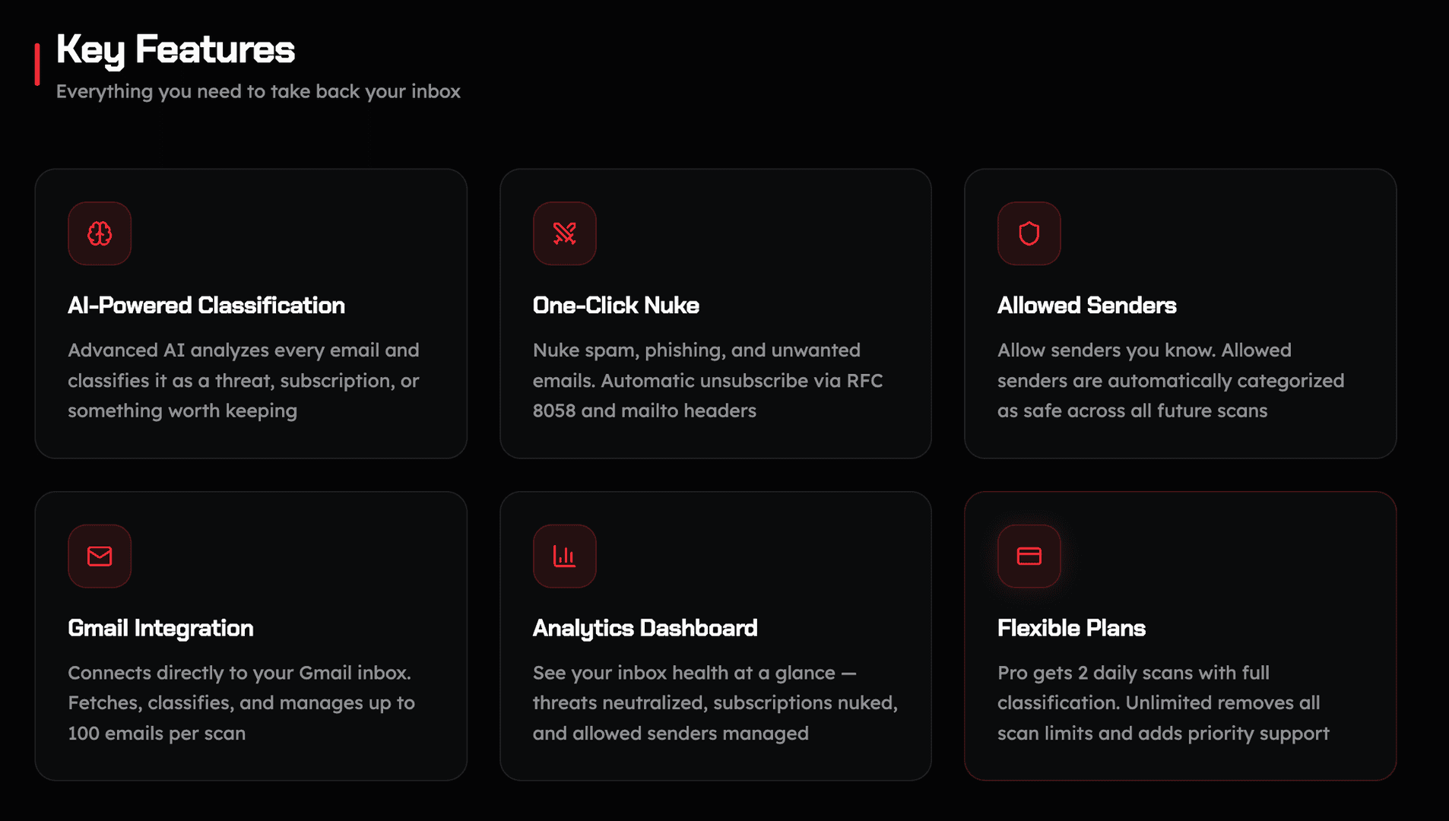Image resolution: width=1449 pixels, height=821 pixels.
Task: Select the Flexible Plans title
Action: (x=1071, y=628)
